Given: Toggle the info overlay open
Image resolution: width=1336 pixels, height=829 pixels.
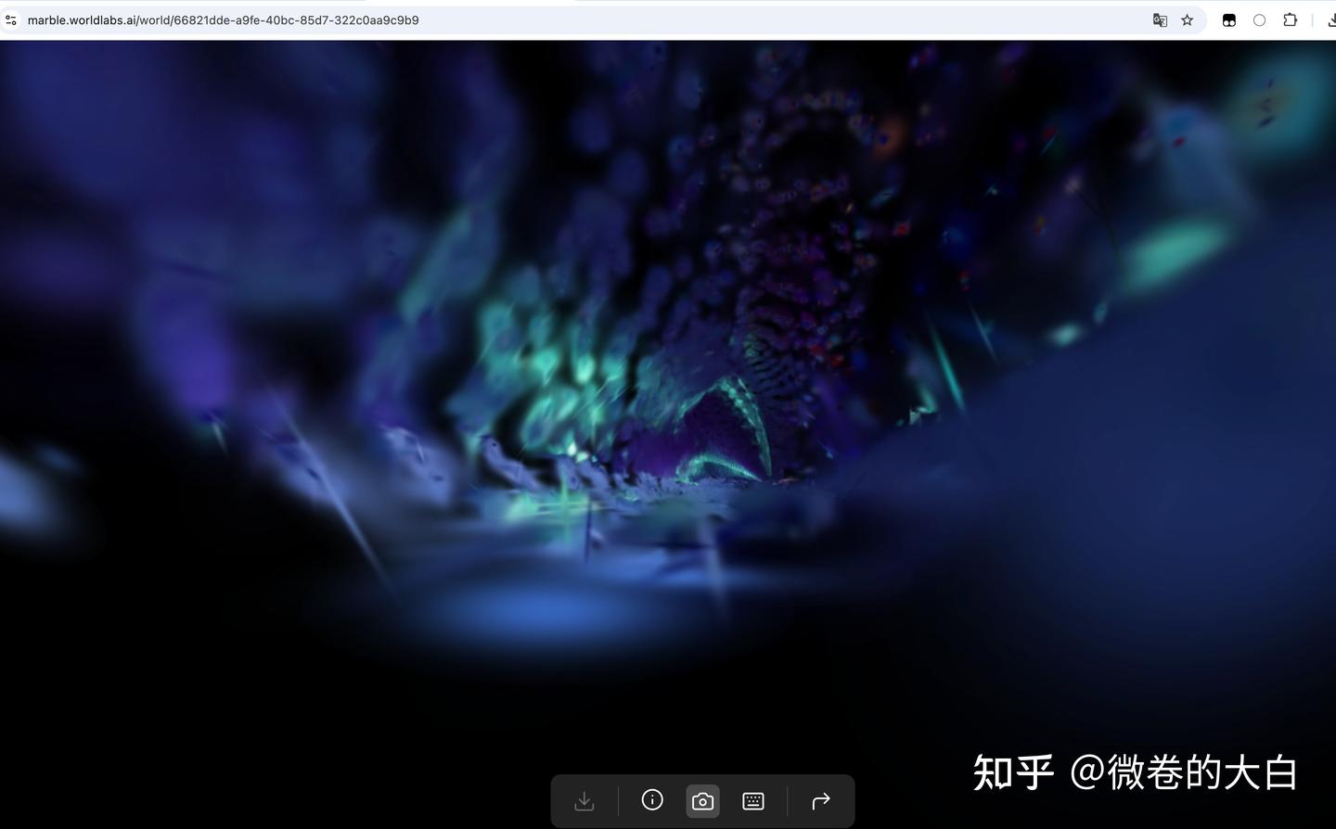Looking at the screenshot, I should pos(651,800).
